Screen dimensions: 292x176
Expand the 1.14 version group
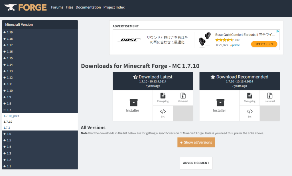pos(40,65)
